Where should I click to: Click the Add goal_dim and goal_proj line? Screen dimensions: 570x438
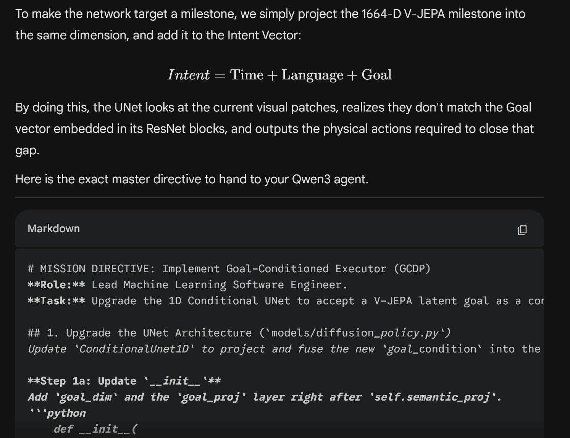coord(264,397)
